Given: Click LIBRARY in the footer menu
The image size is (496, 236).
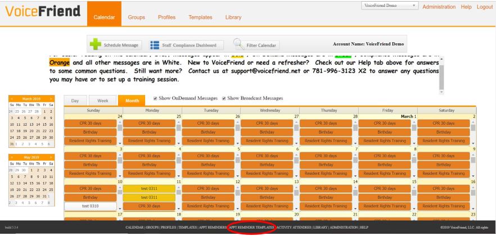Looking at the screenshot, I should [x=321, y=227].
